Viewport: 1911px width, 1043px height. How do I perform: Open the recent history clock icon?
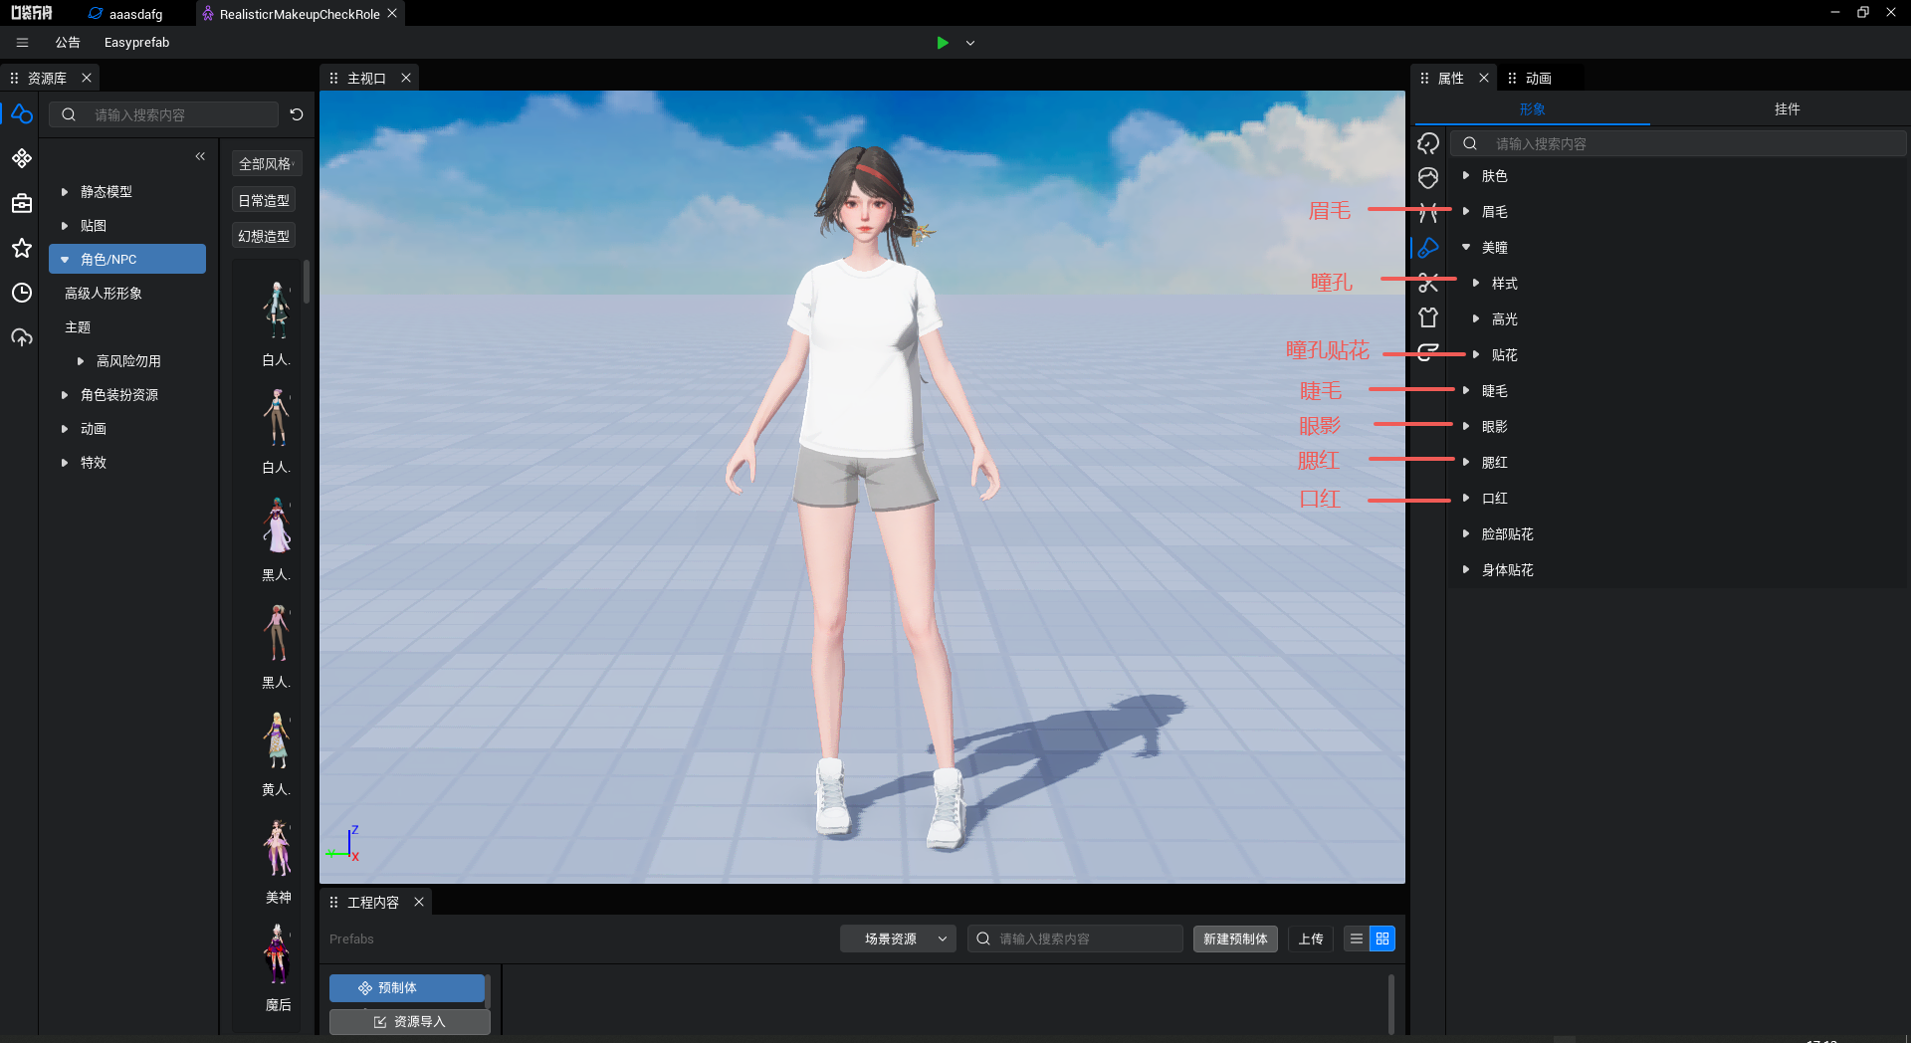pos(22,293)
